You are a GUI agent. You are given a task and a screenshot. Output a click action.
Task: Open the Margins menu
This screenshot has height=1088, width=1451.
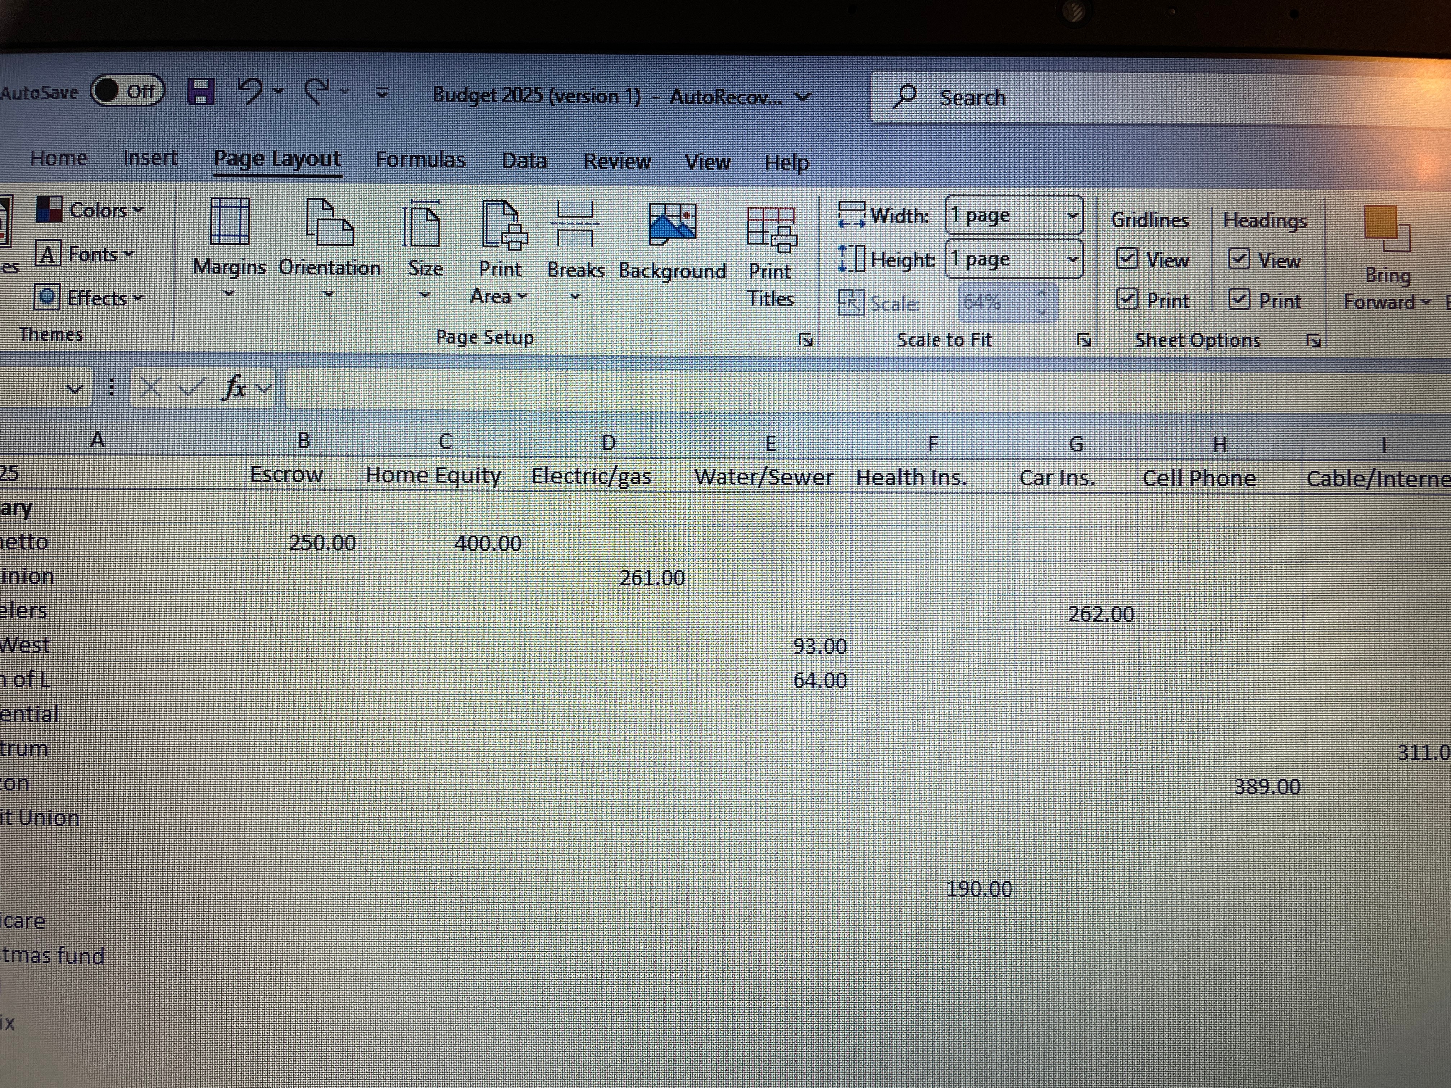click(229, 249)
